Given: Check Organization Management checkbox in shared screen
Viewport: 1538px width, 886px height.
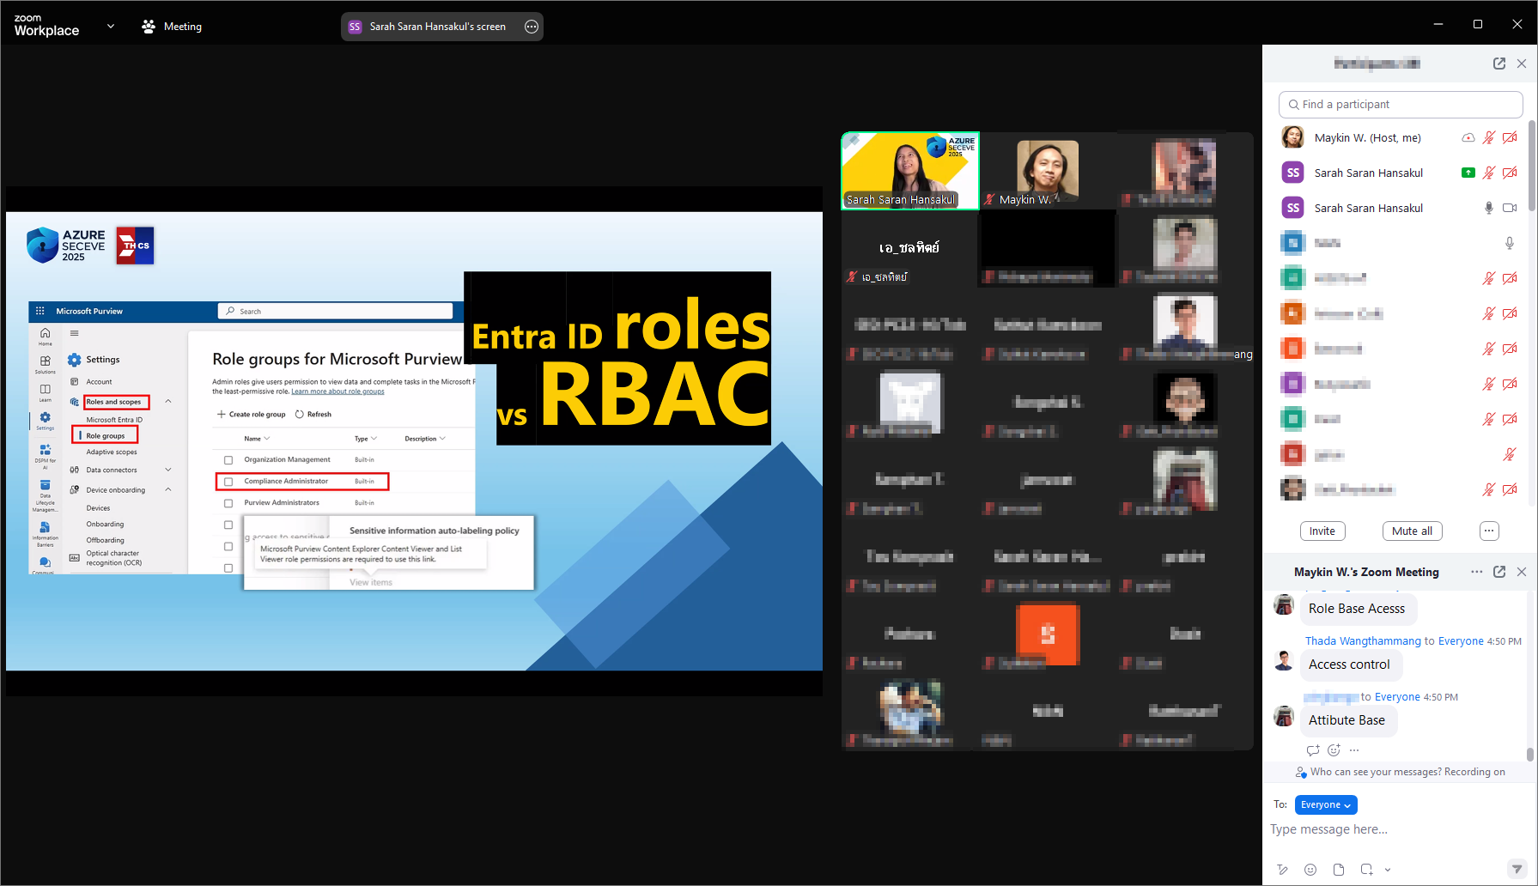Looking at the screenshot, I should (x=228, y=460).
